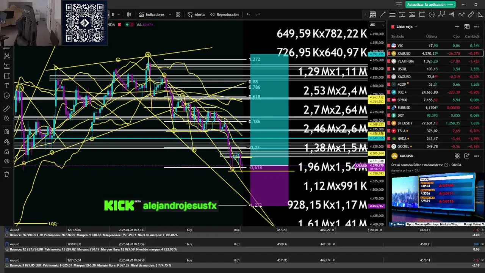Sort watchlist by Cambio% column
Screen dimensions: 485x273
point(472,36)
